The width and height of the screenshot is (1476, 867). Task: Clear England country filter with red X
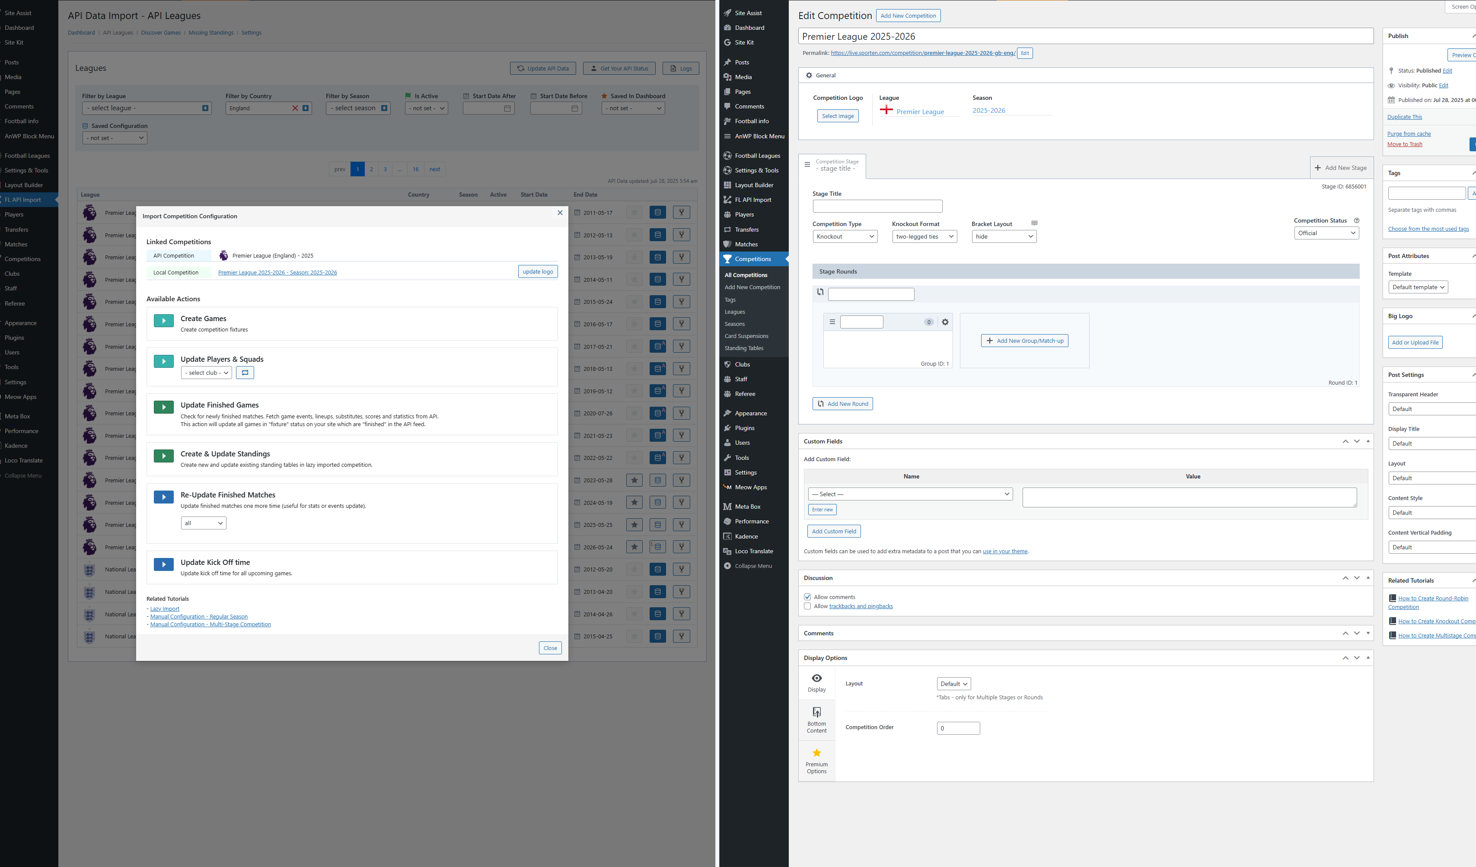click(x=295, y=108)
